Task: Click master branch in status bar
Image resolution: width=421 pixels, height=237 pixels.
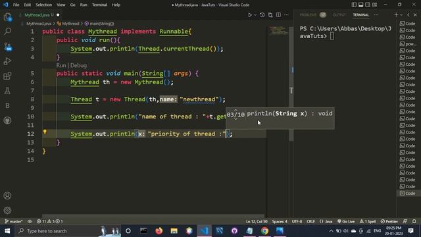Action: [13, 221]
